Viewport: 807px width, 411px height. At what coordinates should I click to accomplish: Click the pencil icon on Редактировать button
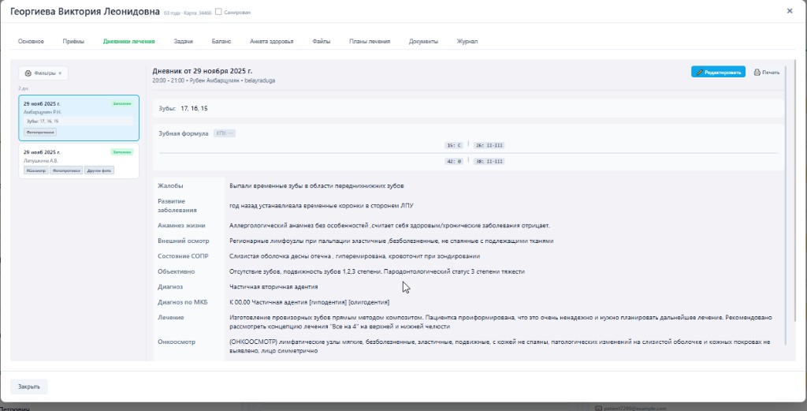(699, 72)
